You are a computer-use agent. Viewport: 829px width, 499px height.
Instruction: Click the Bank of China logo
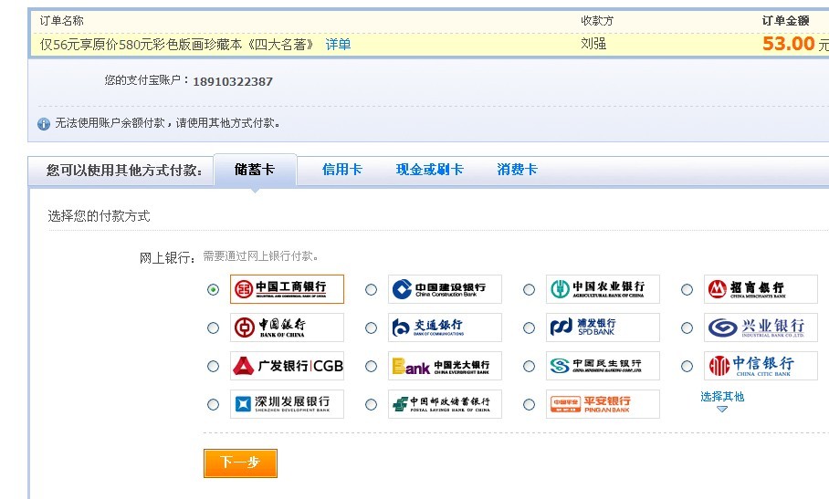click(287, 327)
